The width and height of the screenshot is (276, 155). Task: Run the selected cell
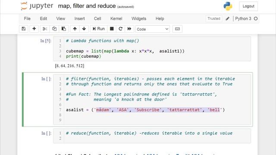(x=99, y=29)
